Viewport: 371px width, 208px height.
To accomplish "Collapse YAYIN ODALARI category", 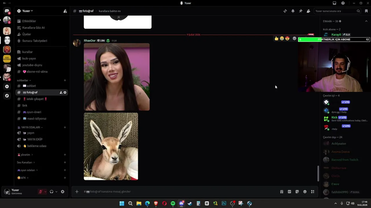I will [30, 127].
